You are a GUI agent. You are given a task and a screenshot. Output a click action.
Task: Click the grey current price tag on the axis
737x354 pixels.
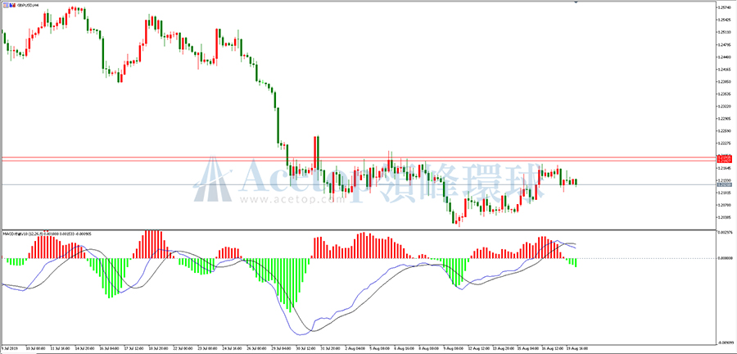click(725, 184)
